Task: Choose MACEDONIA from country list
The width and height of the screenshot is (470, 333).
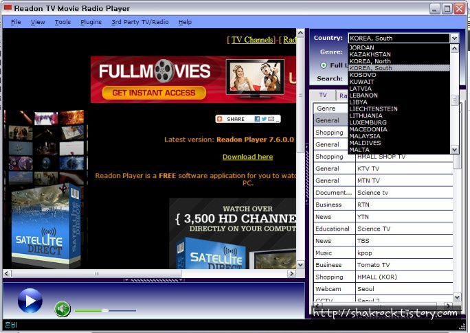Action: [399, 129]
